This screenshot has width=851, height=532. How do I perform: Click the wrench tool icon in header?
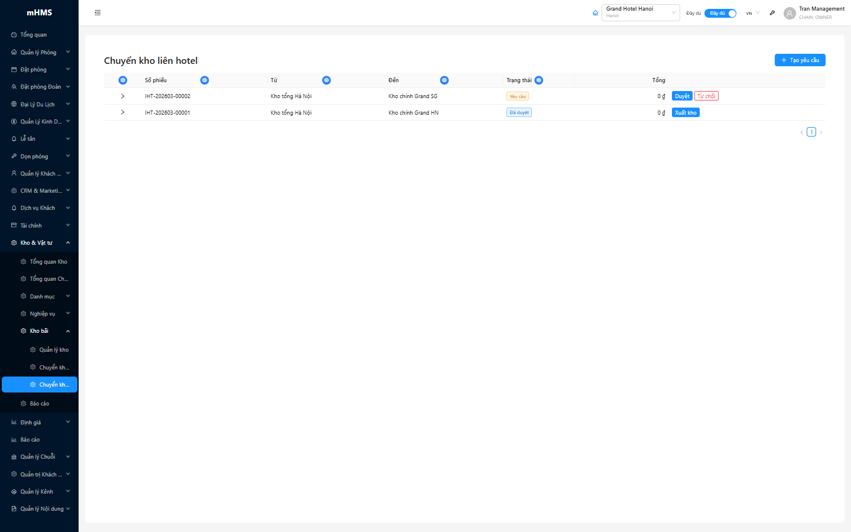772,13
